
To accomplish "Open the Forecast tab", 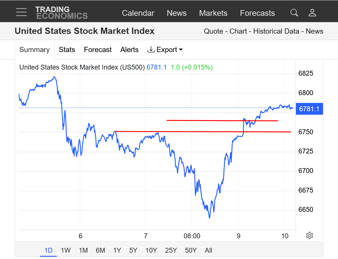I will (x=98, y=50).
